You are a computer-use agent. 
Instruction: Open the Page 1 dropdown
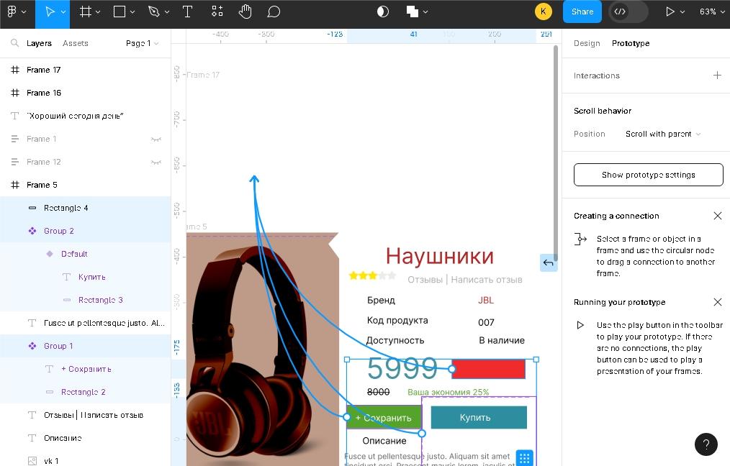[x=142, y=43]
